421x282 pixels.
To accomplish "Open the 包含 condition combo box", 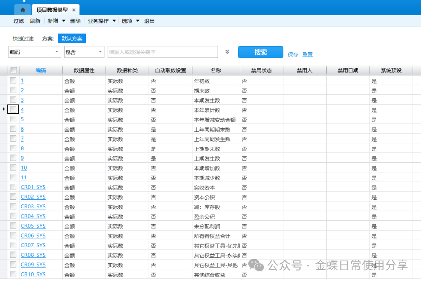I will point(84,52).
